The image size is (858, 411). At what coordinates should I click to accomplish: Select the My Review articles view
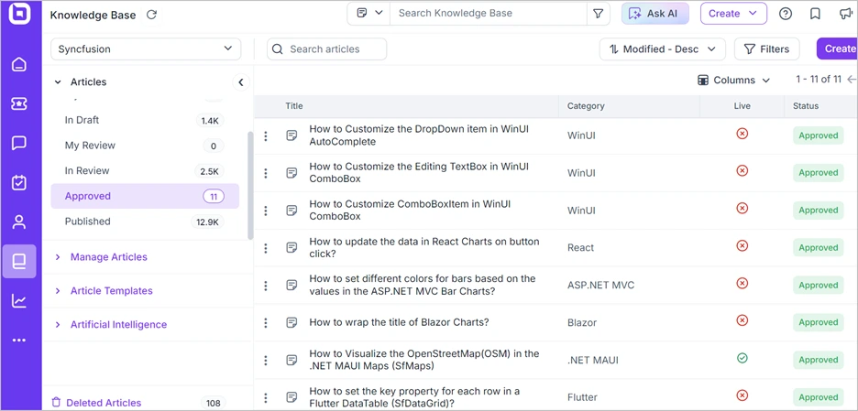(x=145, y=146)
